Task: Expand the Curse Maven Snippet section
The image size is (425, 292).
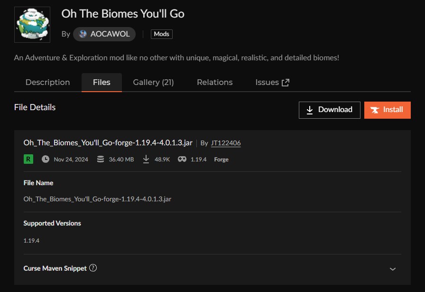Action: (x=392, y=269)
